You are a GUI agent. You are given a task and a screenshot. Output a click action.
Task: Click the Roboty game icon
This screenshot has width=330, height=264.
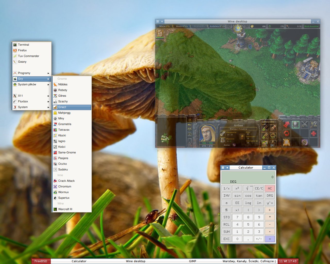[x=55, y=90]
